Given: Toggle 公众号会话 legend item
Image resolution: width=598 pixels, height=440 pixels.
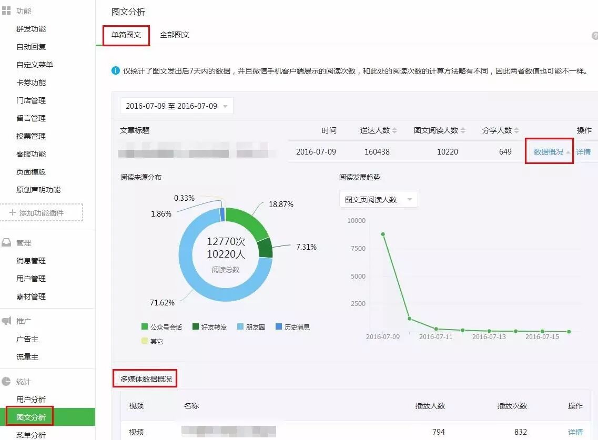Looking at the screenshot, I should [161, 327].
